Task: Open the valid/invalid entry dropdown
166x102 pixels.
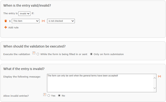Action: click(24, 14)
